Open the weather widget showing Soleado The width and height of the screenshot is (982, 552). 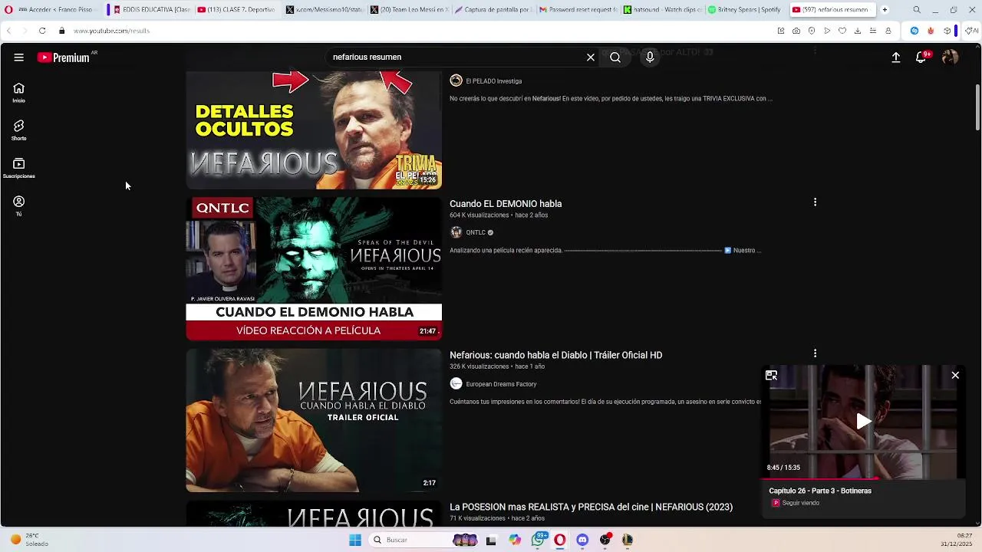tap(29, 540)
